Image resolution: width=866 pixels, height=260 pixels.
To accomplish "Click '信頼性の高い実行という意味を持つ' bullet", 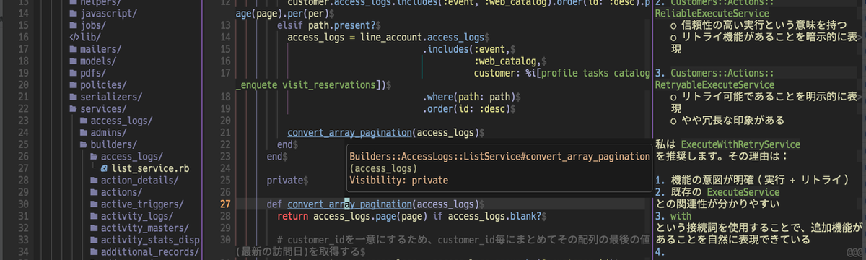I will coord(763,25).
